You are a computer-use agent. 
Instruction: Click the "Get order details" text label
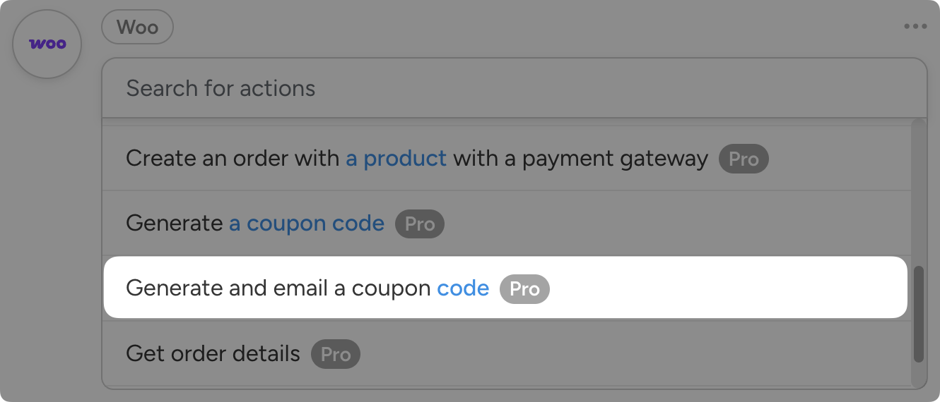[x=213, y=353]
